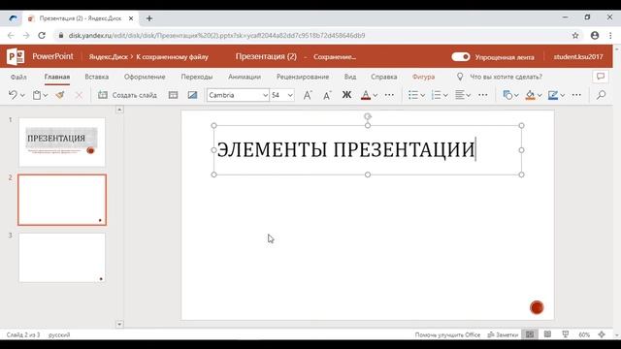Click Помочь улучшить Office link
Image resolution: width=621 pixels, height=349 pixels.
point(447,334)
